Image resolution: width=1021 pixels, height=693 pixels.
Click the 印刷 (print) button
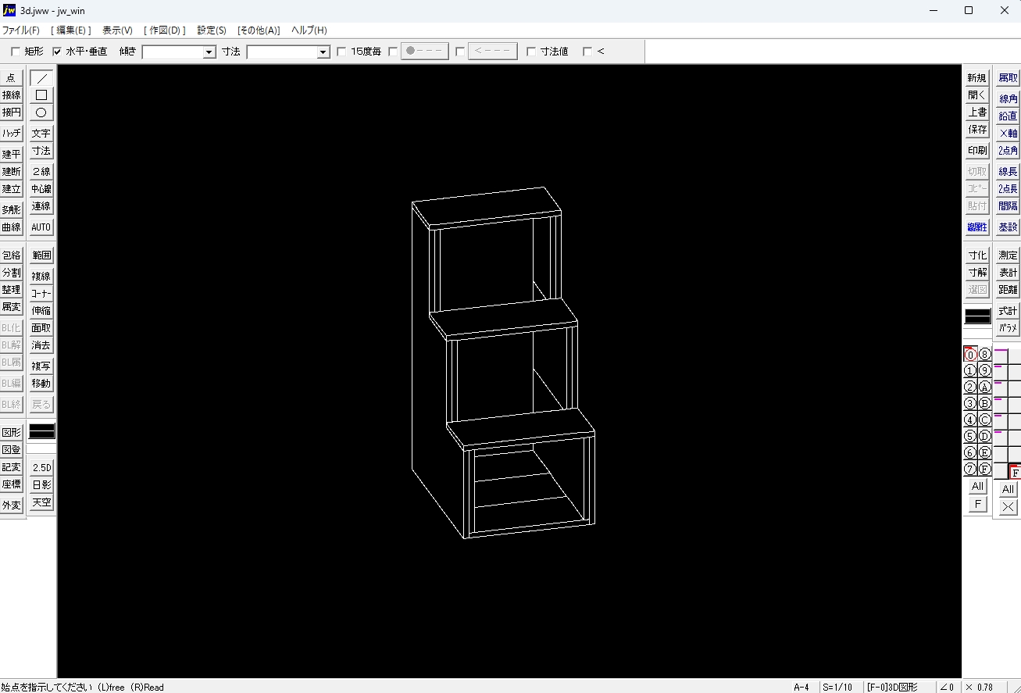[977, 151]
